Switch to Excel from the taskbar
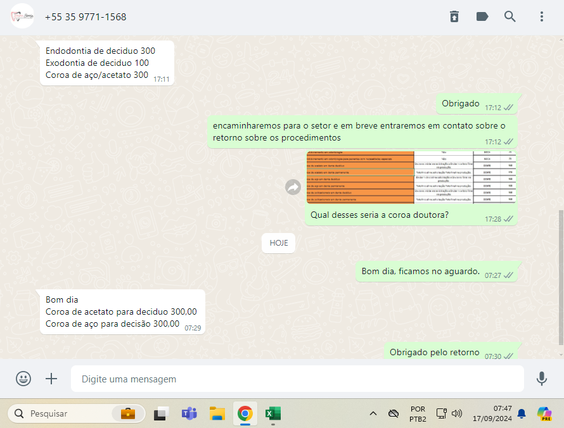The height and width of the screenshot is (428, 564). click(272, 413)
